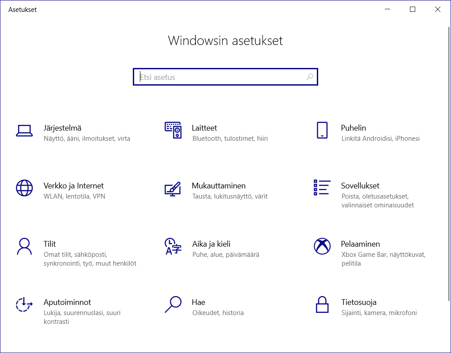Select the Tilit person icon
The width and height of the screenshot is (451, 353).
tap(24, 246)
